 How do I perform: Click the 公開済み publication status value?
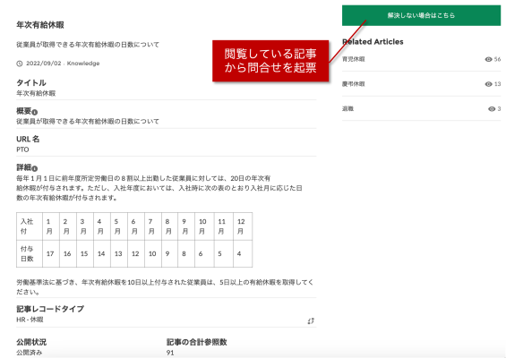coord(29,353)
